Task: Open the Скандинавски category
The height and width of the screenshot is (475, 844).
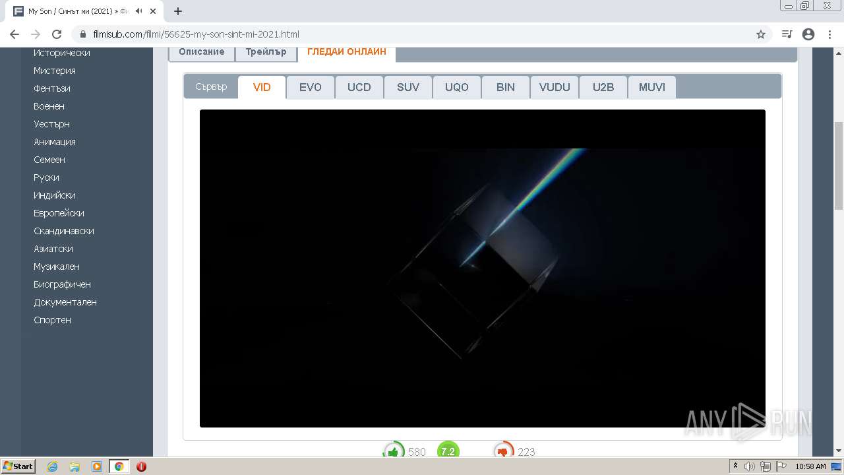Action: pos(64,231)
